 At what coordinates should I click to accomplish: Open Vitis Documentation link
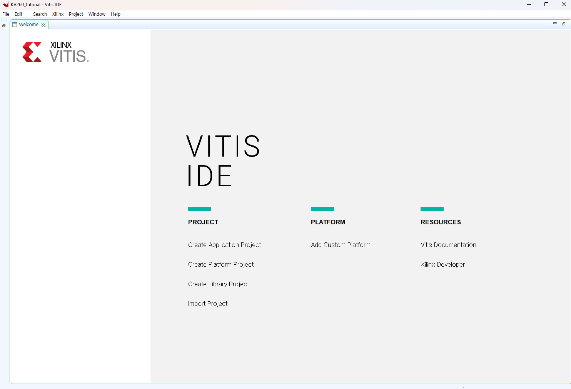coord(448,245)
